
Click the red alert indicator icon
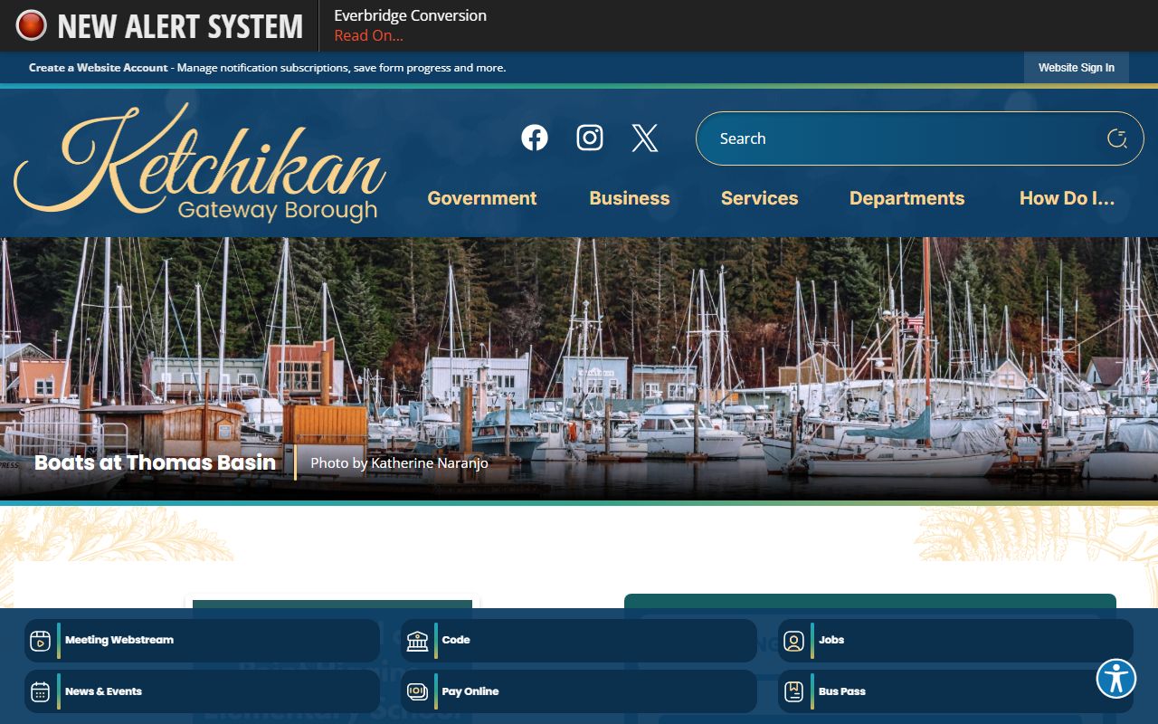32,25
